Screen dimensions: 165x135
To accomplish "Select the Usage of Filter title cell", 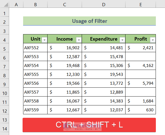I will pos(89,21).
